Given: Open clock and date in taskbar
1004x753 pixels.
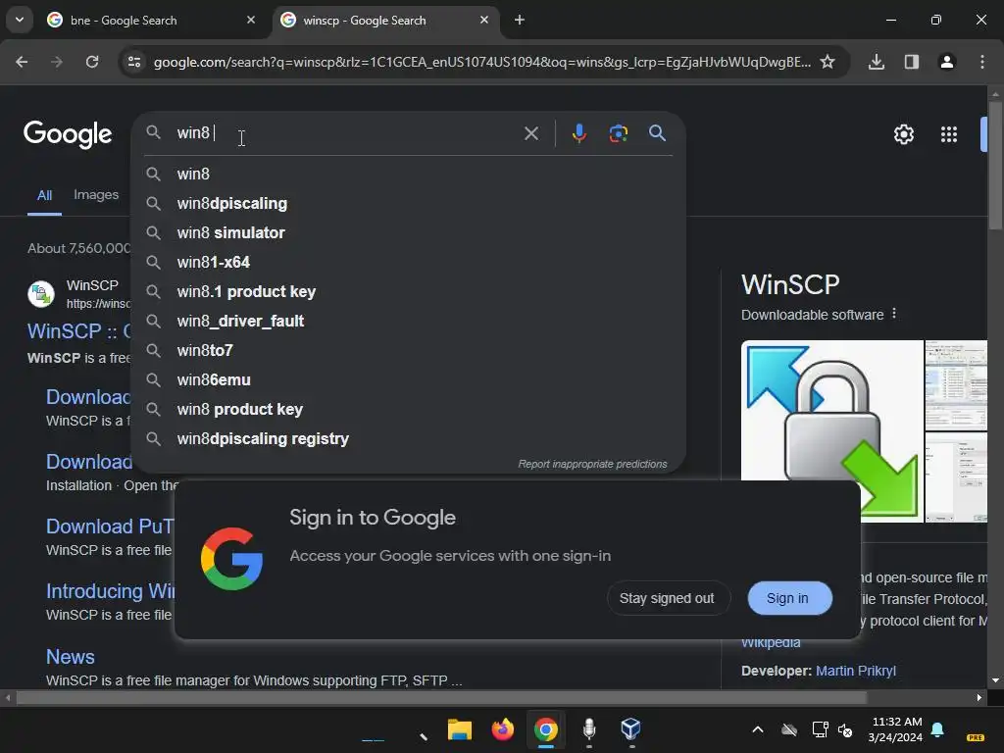Looking at the screenshot, I should tap(895, 729).
